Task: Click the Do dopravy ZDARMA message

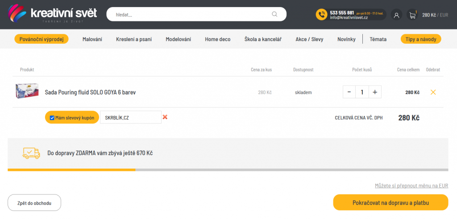Action: [x=100, y=153]
